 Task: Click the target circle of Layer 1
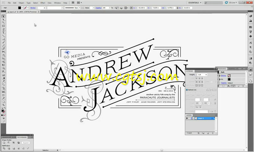pos(212,118)
